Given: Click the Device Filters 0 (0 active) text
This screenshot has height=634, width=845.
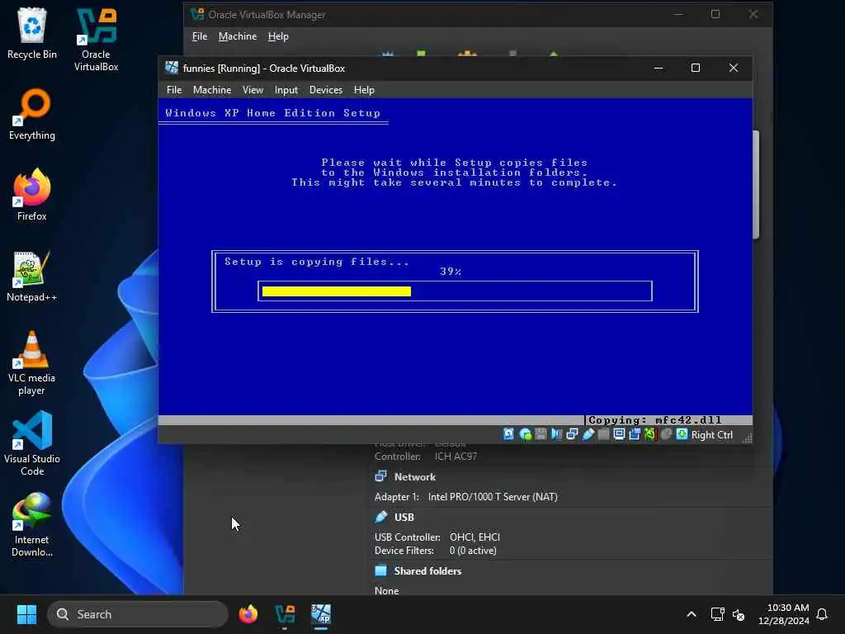Looking at the screenshot, I should pyautogui.click(x=436, y=551).
